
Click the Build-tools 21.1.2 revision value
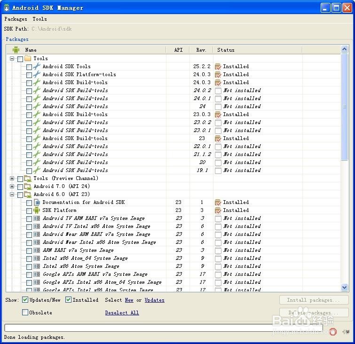(202, 154)
